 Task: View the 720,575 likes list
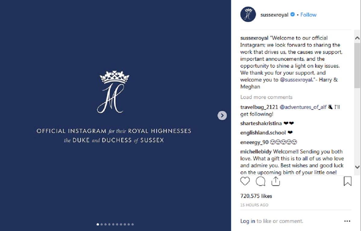click(256, 196)
